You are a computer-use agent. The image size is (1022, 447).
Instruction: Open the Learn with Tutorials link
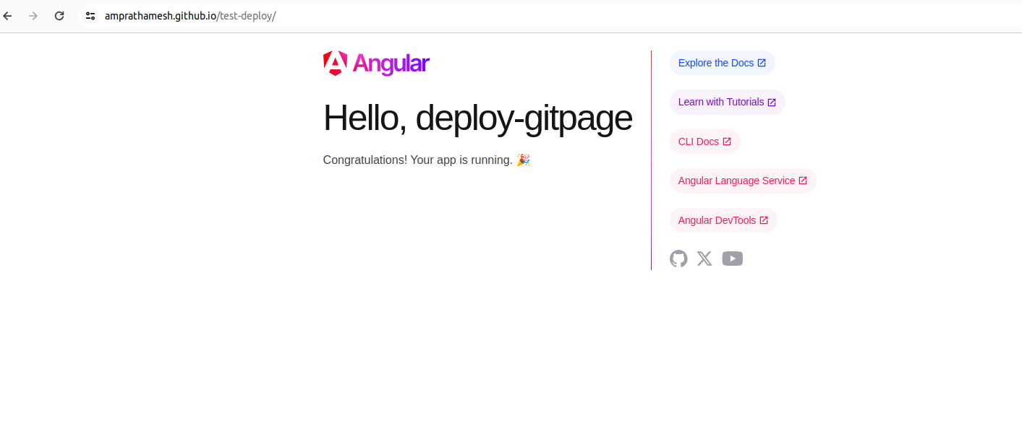pyautogui.click(x=727, y=102)
